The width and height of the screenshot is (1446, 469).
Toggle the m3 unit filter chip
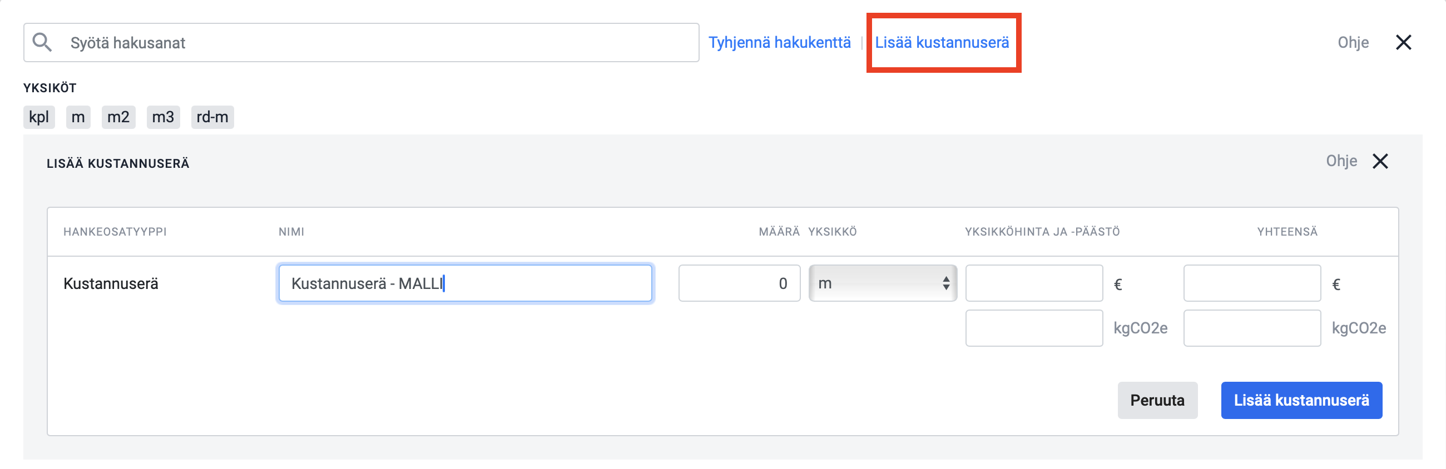(164, 117)
